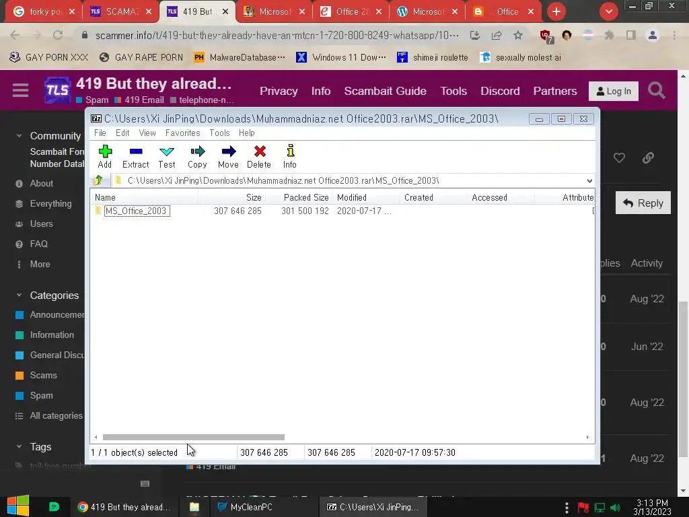Open the Favorites menu

click(182, 133)
